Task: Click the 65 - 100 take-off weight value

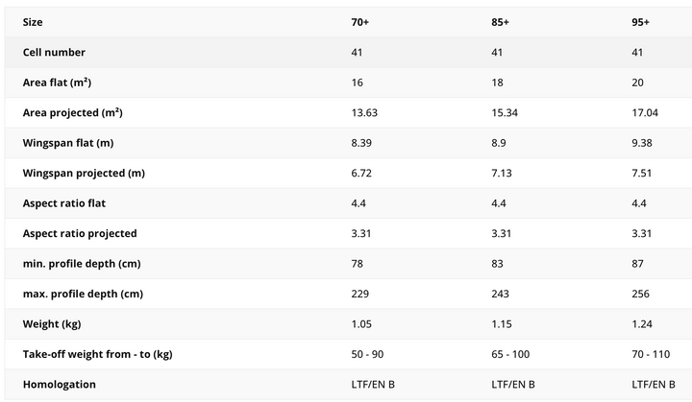Action: point(511,354)
